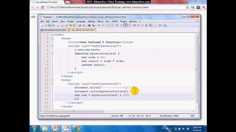Open PowerPoint from the taskbar

55,129
